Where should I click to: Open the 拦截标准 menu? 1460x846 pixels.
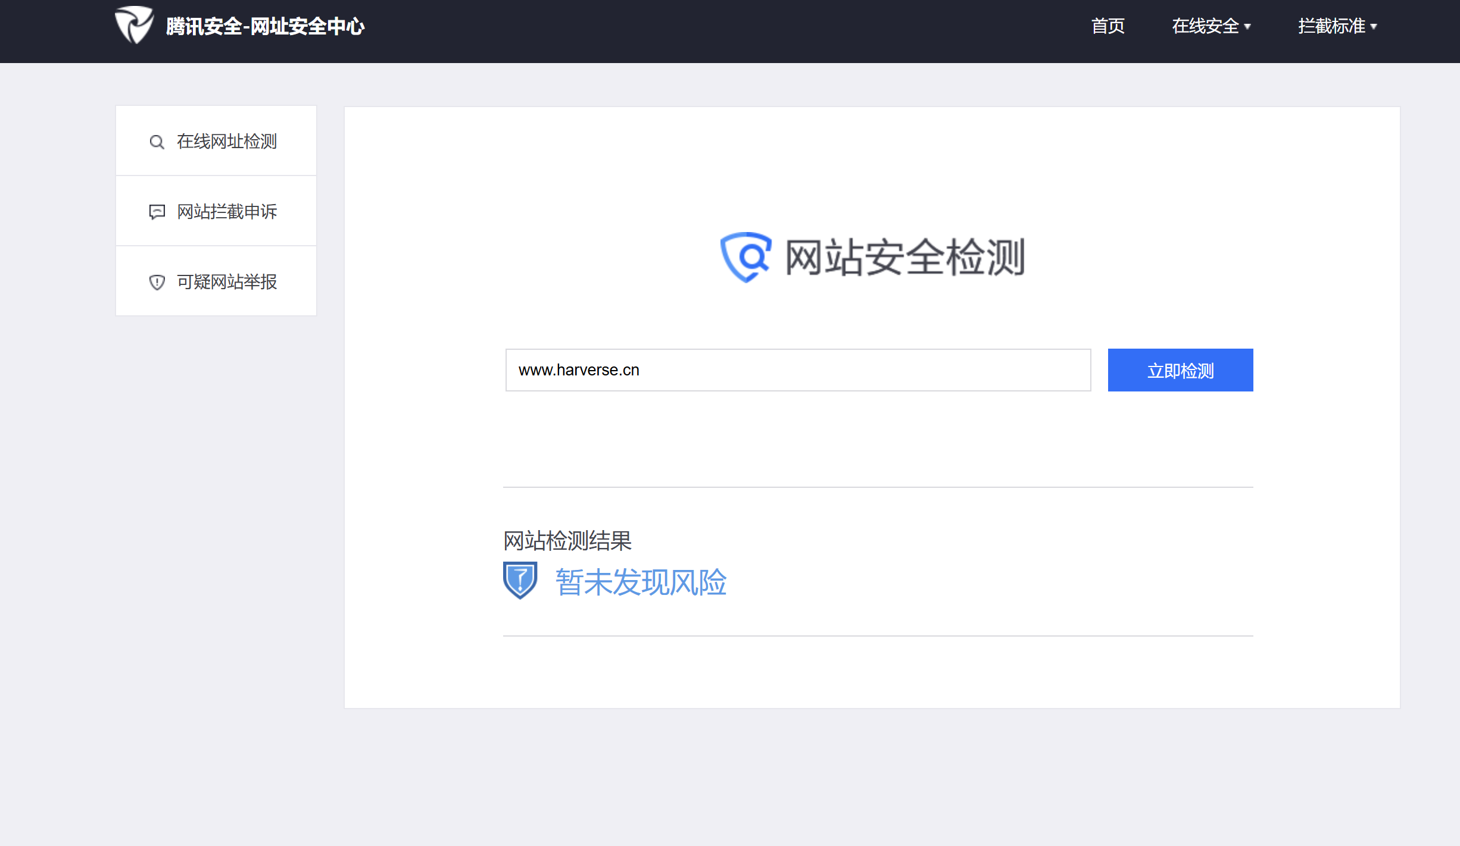1331,26
